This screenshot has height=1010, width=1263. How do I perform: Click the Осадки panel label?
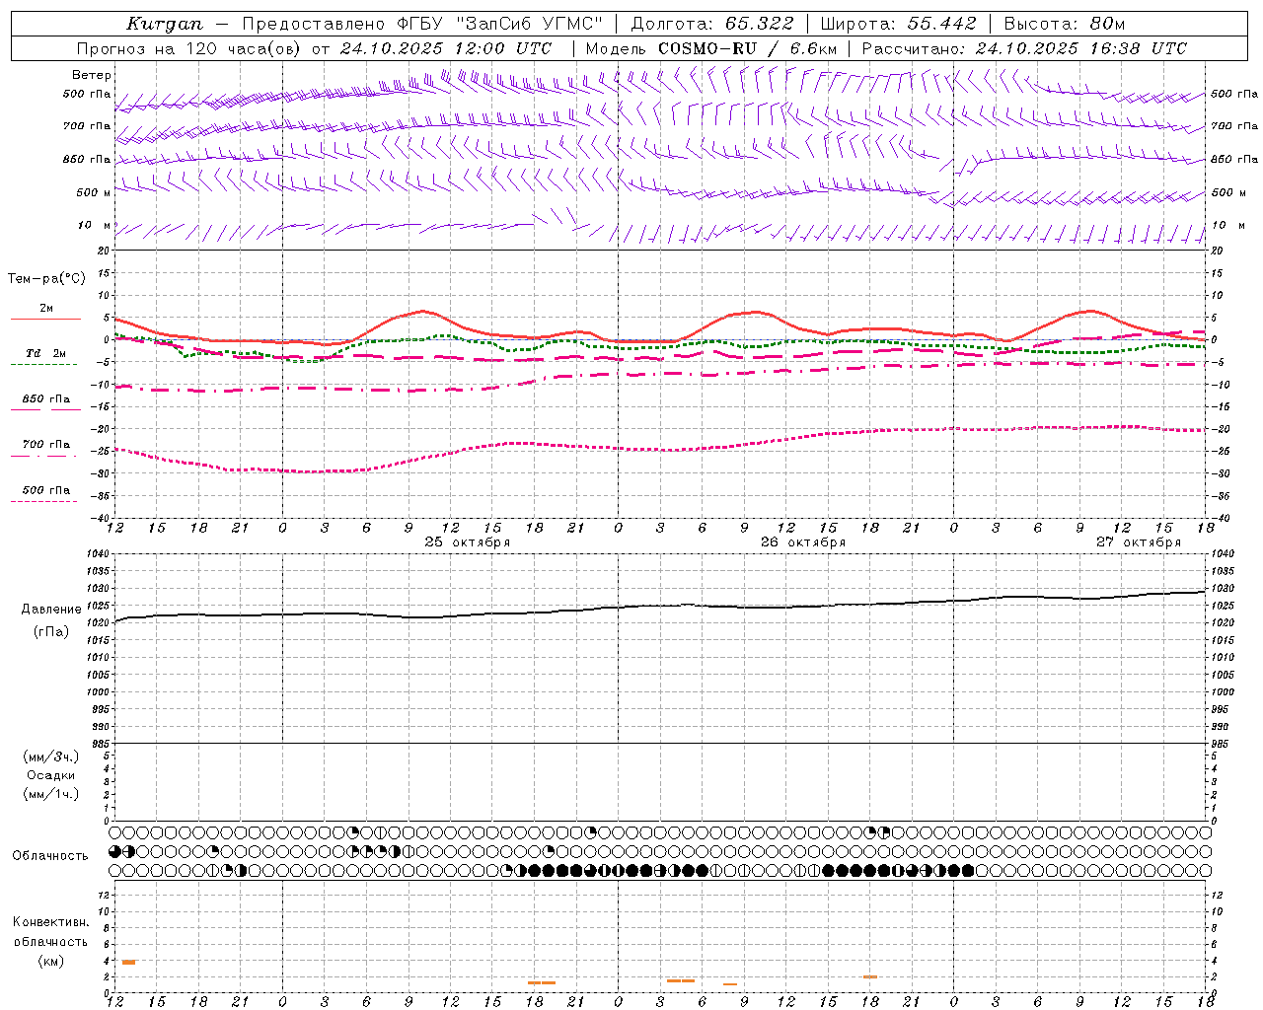51,775
